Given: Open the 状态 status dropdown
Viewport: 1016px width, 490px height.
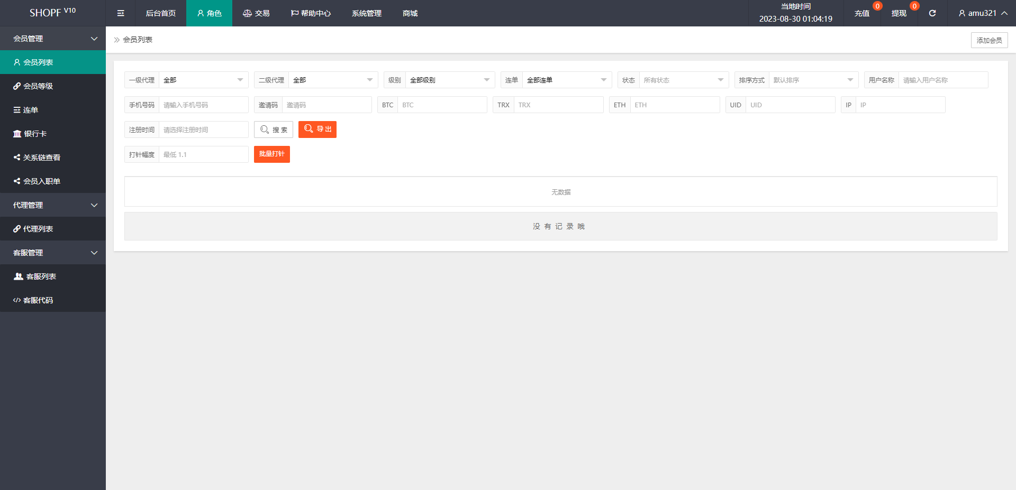Looking at the screenshot, I should click(683, 80).
